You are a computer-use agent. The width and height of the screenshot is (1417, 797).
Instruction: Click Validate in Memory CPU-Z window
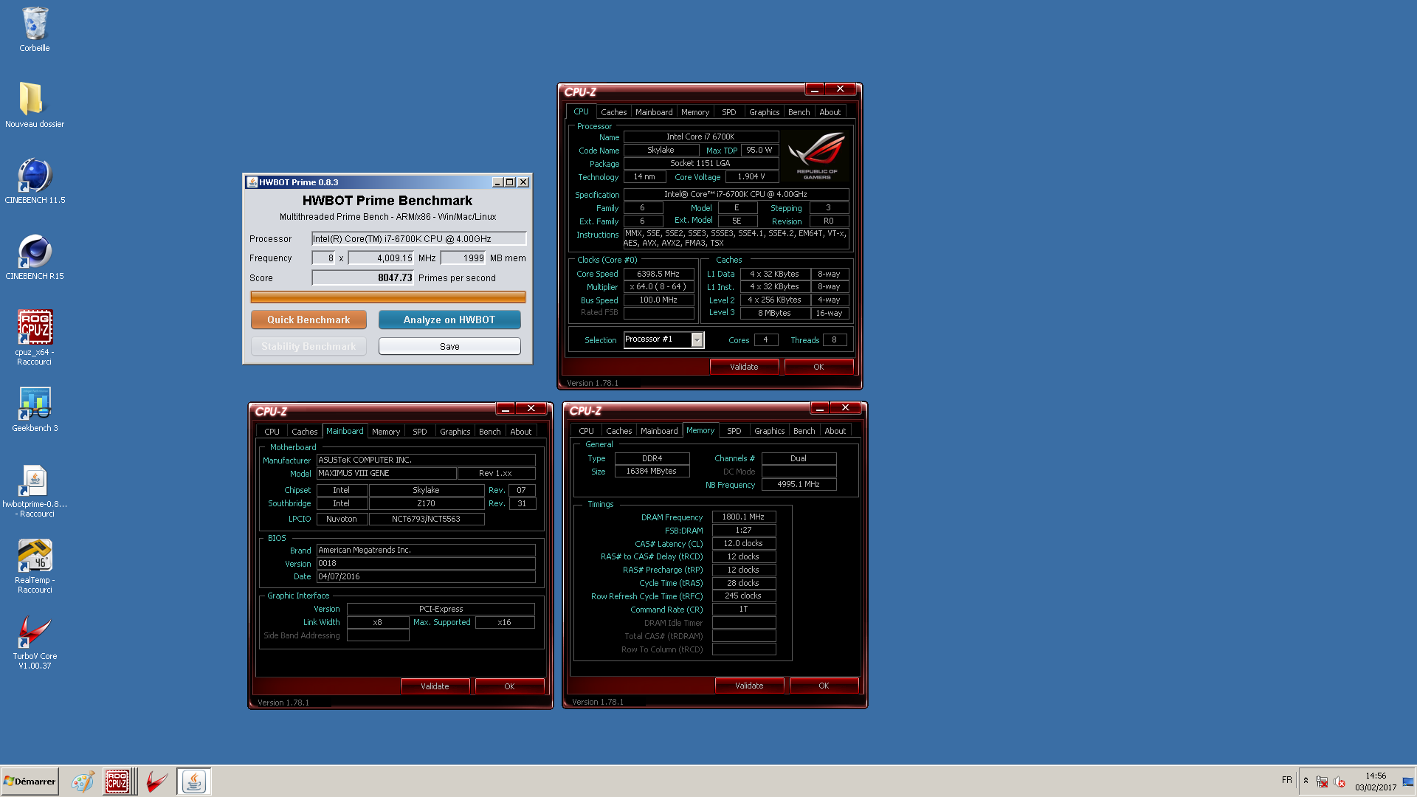tap(749, 686)
